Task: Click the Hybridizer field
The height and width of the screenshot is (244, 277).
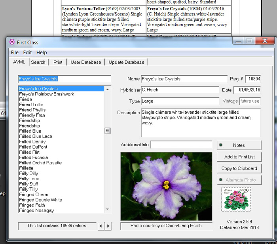Action: (x=180, y=90)
